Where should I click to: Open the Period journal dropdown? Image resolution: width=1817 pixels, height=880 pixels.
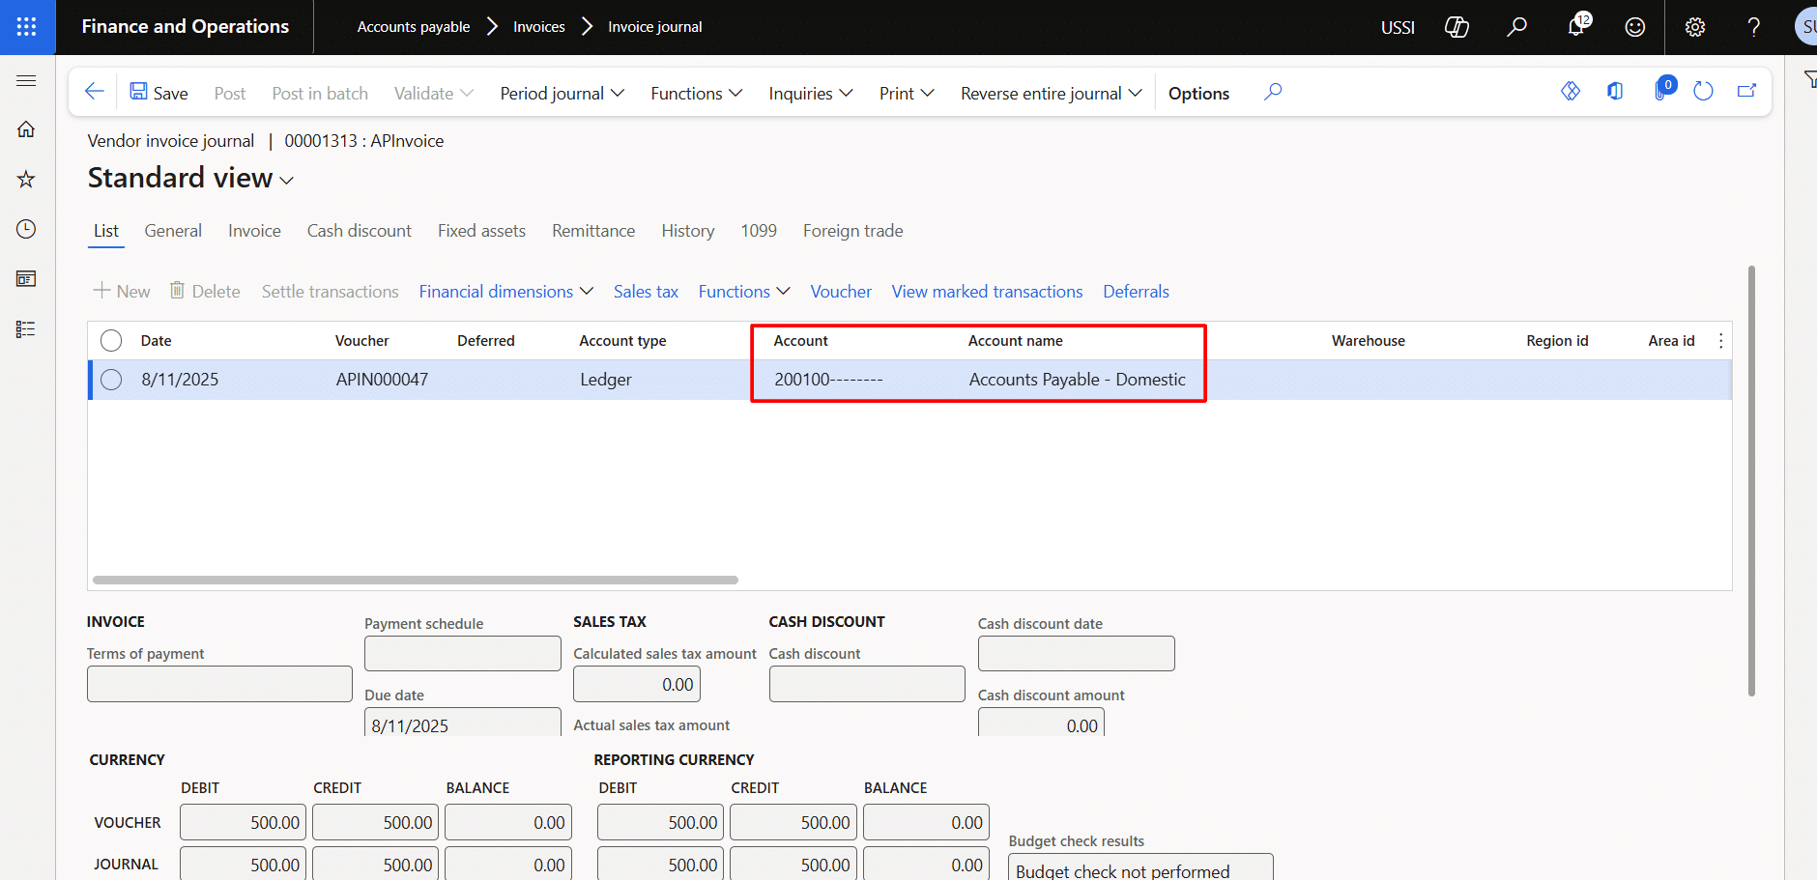pos(562,93)
